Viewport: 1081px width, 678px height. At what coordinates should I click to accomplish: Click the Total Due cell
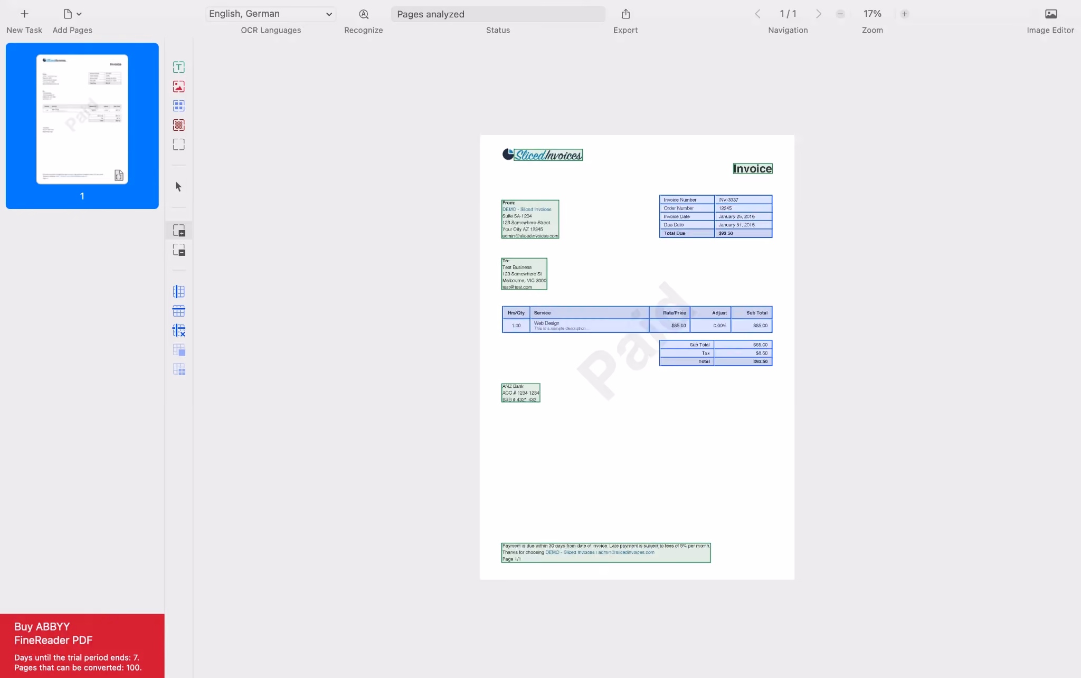point(687,233)
